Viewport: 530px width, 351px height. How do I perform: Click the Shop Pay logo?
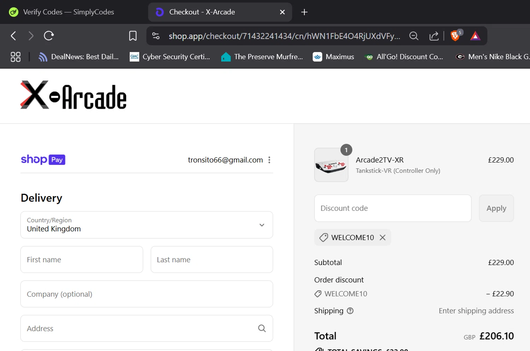(x=43, y=160)
